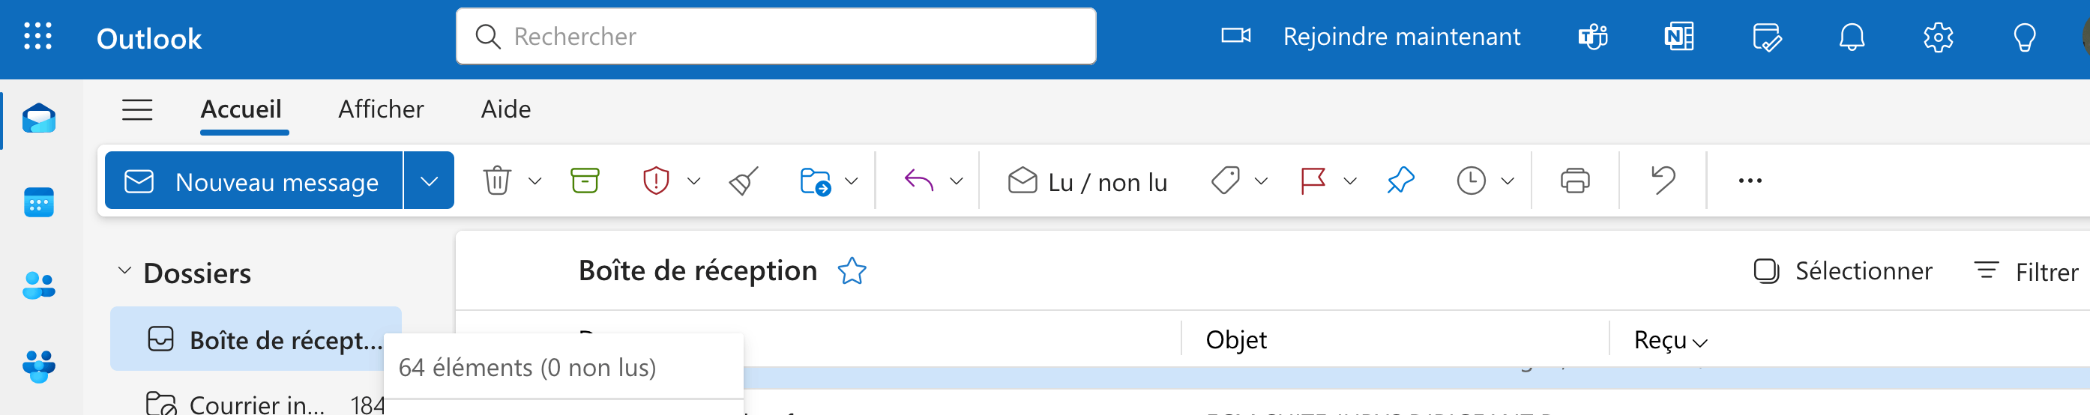Collapse the Dossiers folder section

coord(124,270)
